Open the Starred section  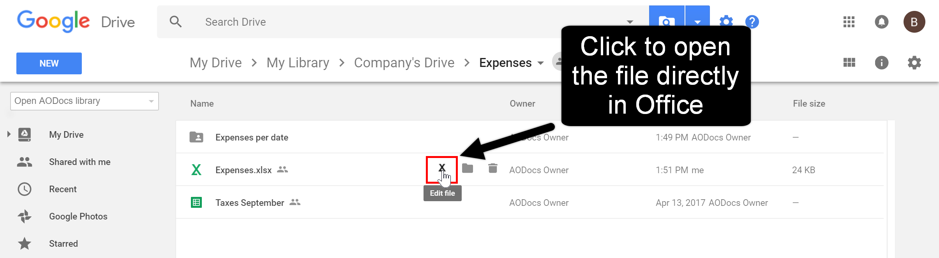coord(64,244)
